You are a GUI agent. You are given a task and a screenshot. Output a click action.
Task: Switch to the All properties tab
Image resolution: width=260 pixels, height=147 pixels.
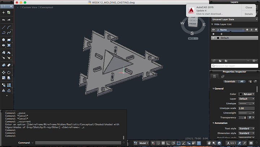(x=242, y=81)
